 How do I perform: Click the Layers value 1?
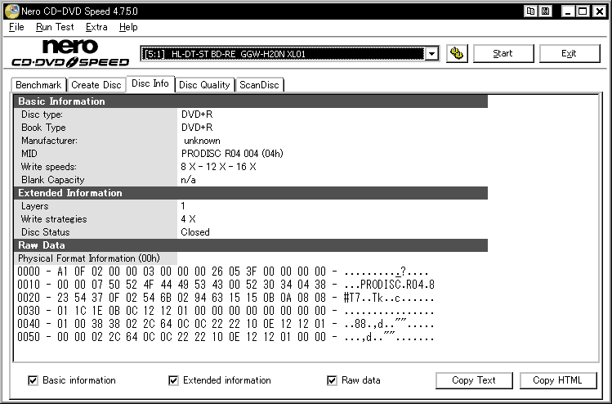183,206
